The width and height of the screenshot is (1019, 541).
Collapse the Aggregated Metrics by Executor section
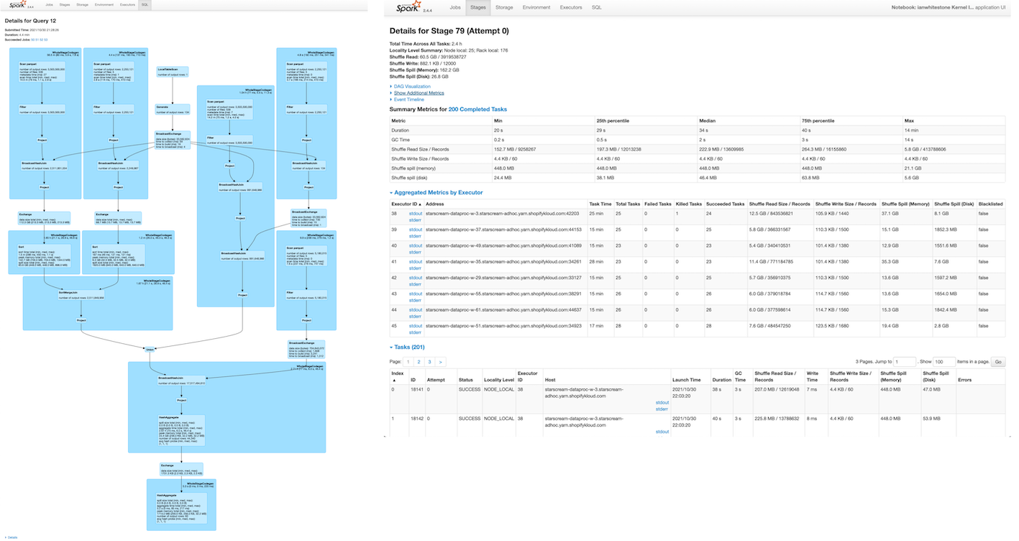pos(438,193)
